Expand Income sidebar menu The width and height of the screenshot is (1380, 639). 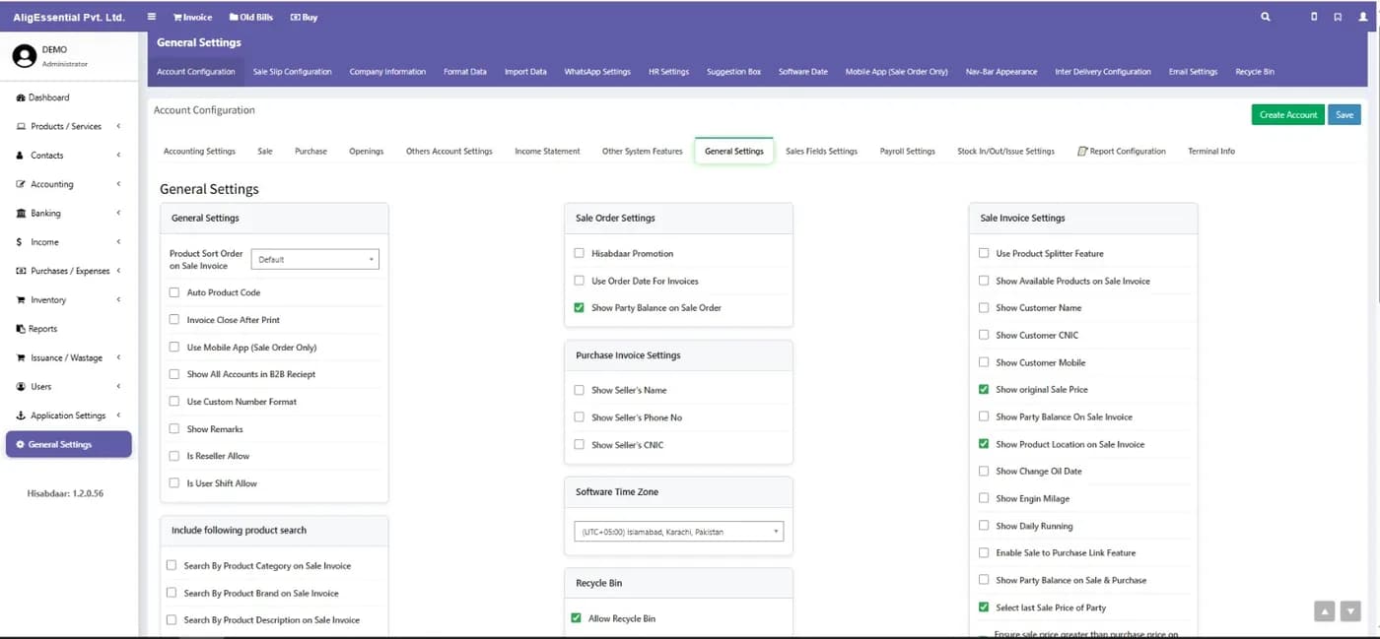pyautogui.click(x=69, y=242)
